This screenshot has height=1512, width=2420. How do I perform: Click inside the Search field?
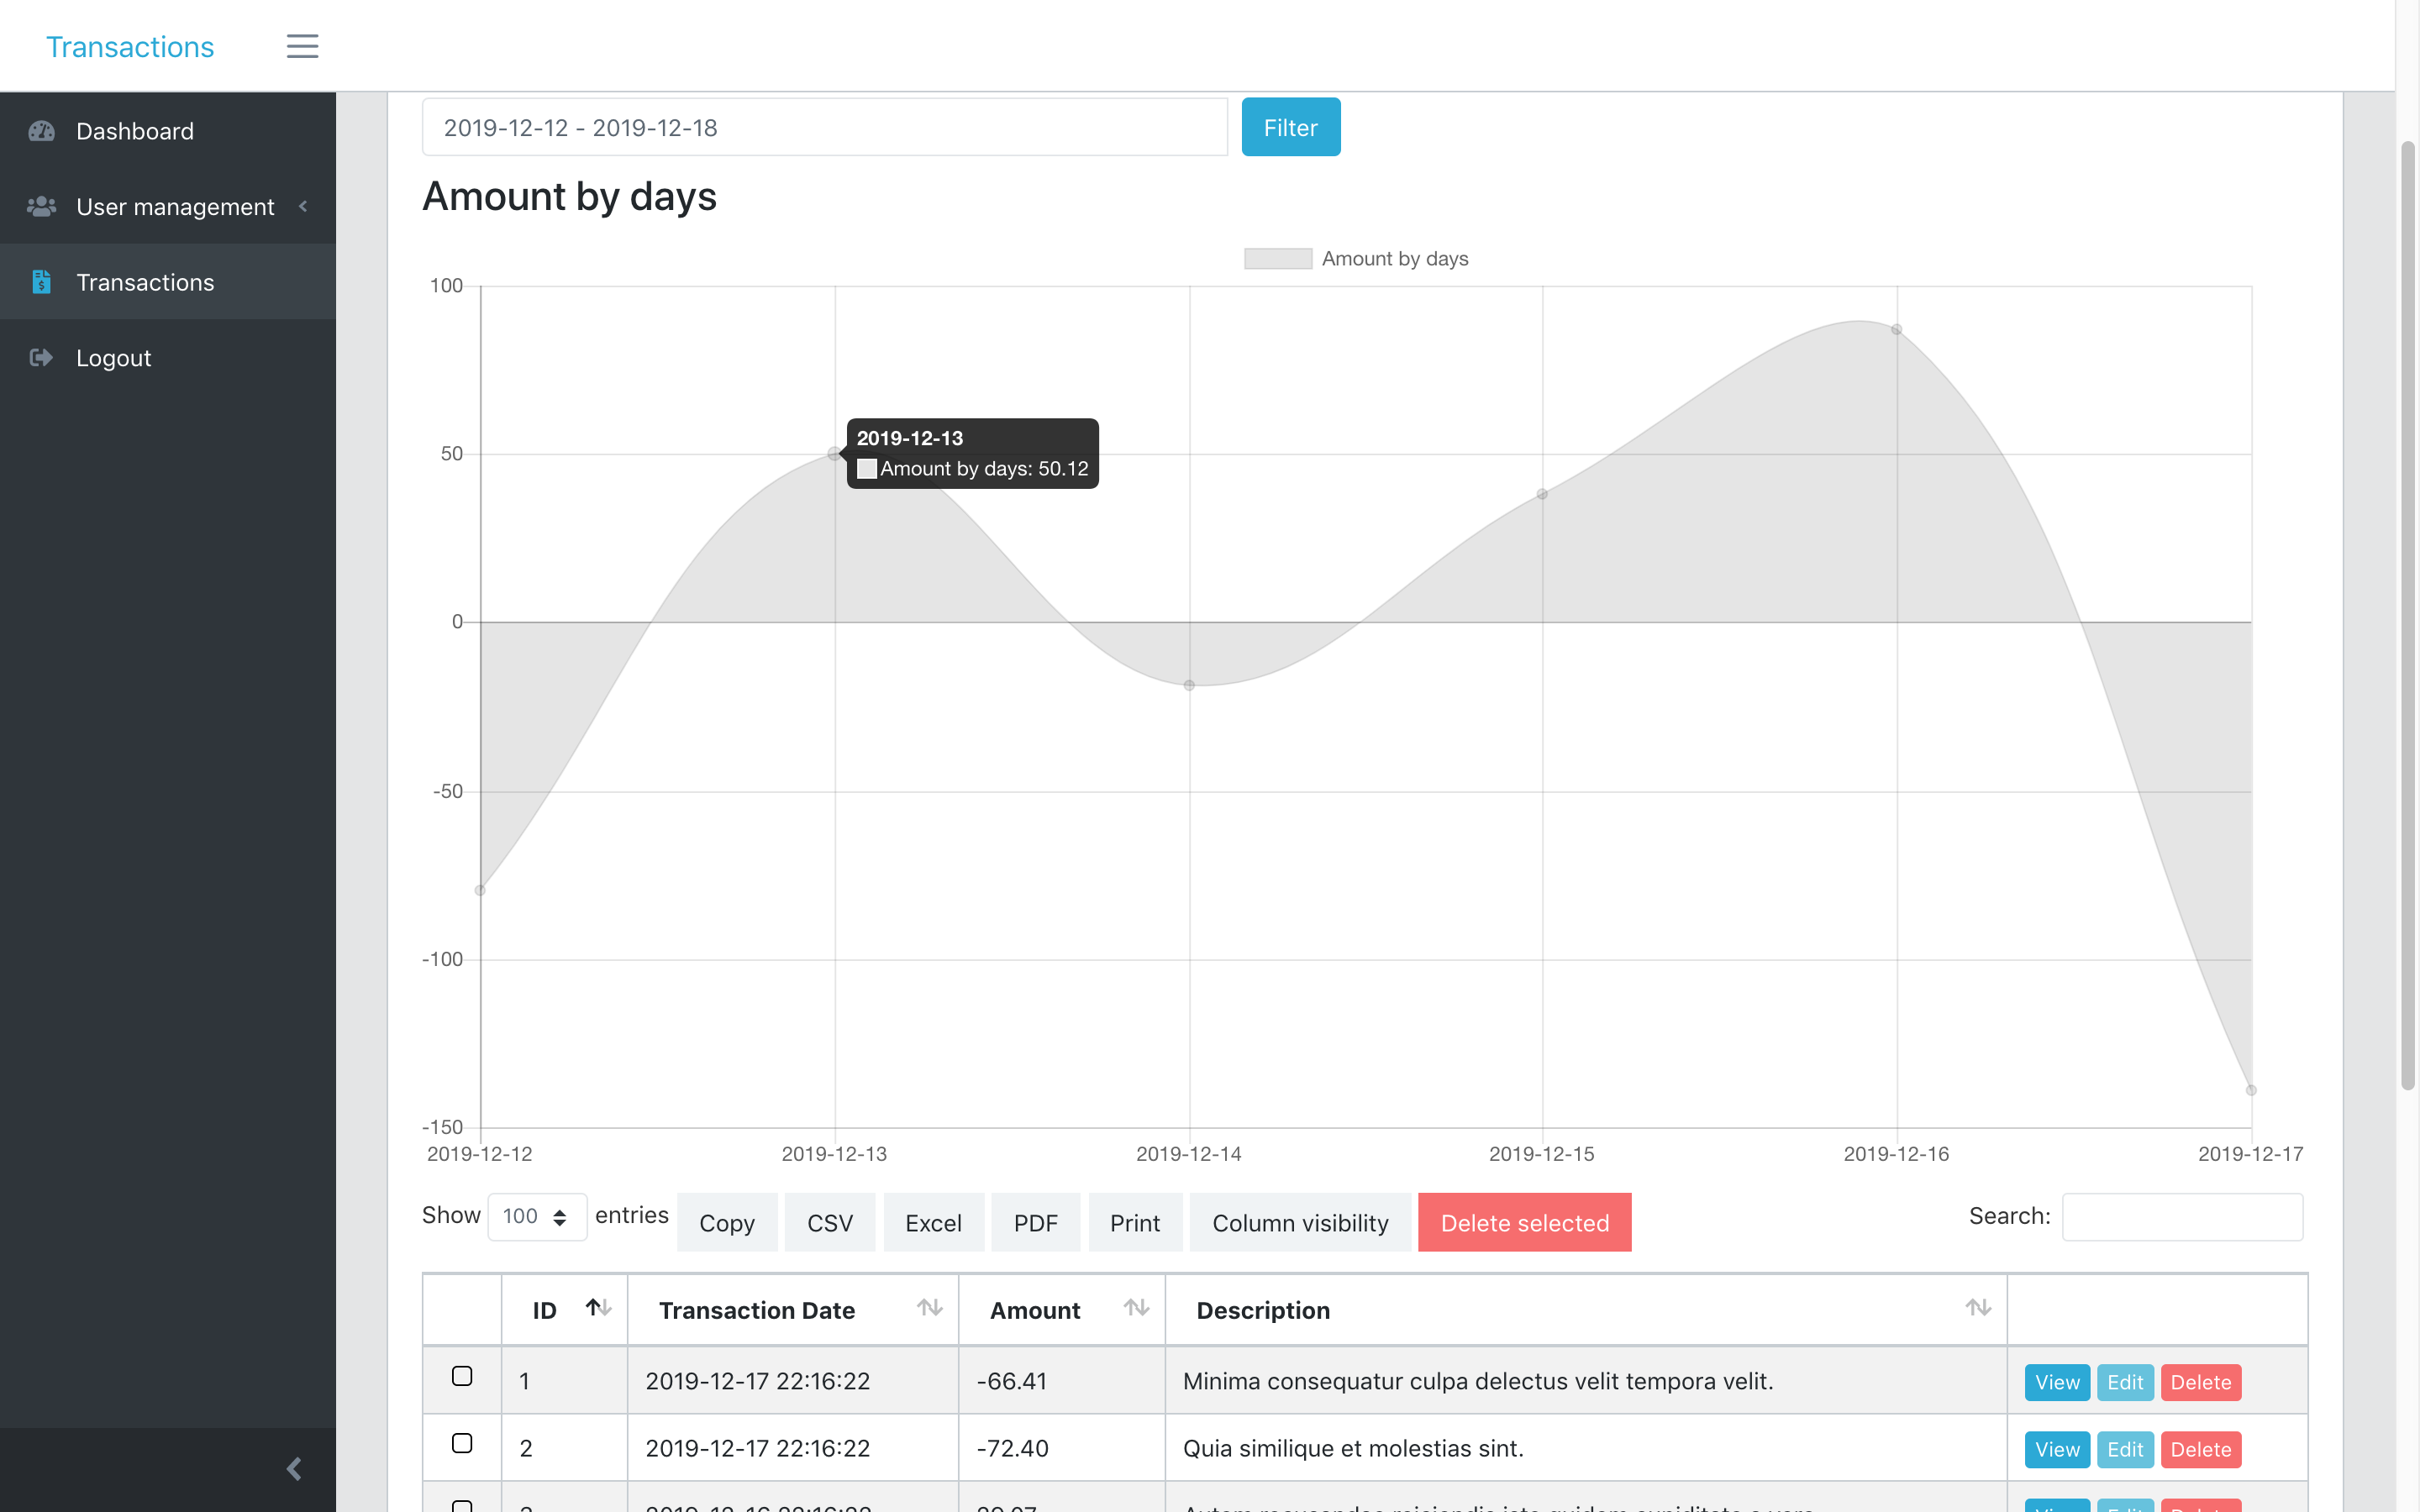[x=2182, y=1216]
